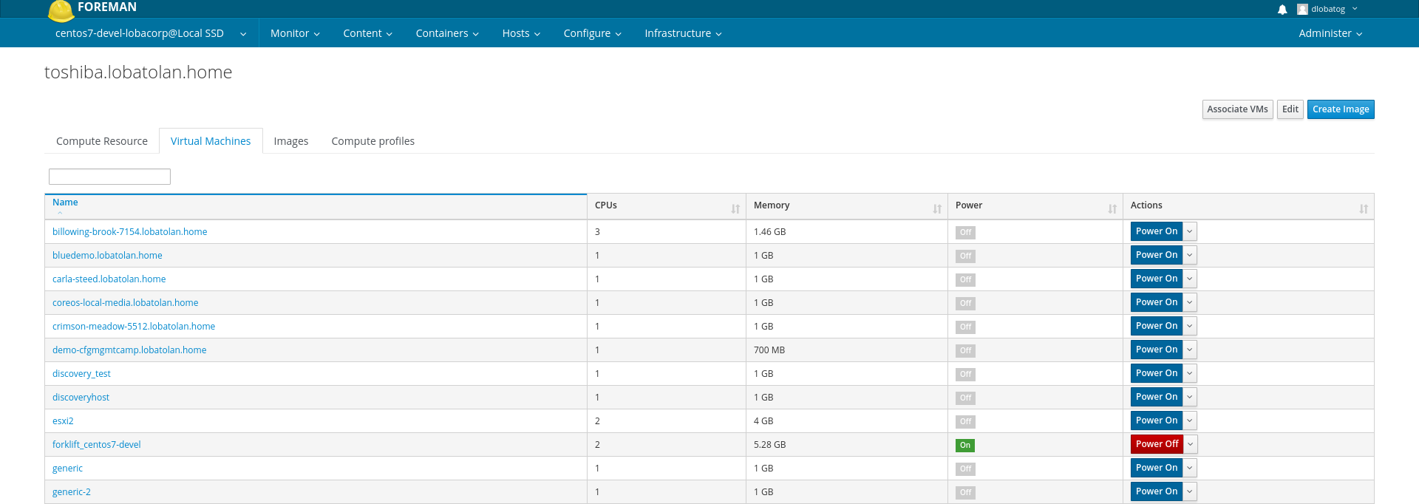Click the Edit button
Image resolution: width=1419 pixels, height=504 pixels.
click(x=1290, y=109)
